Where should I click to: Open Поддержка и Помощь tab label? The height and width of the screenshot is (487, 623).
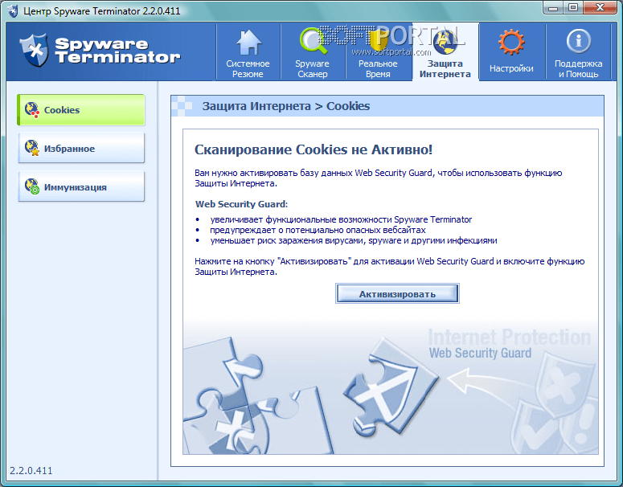579,69
